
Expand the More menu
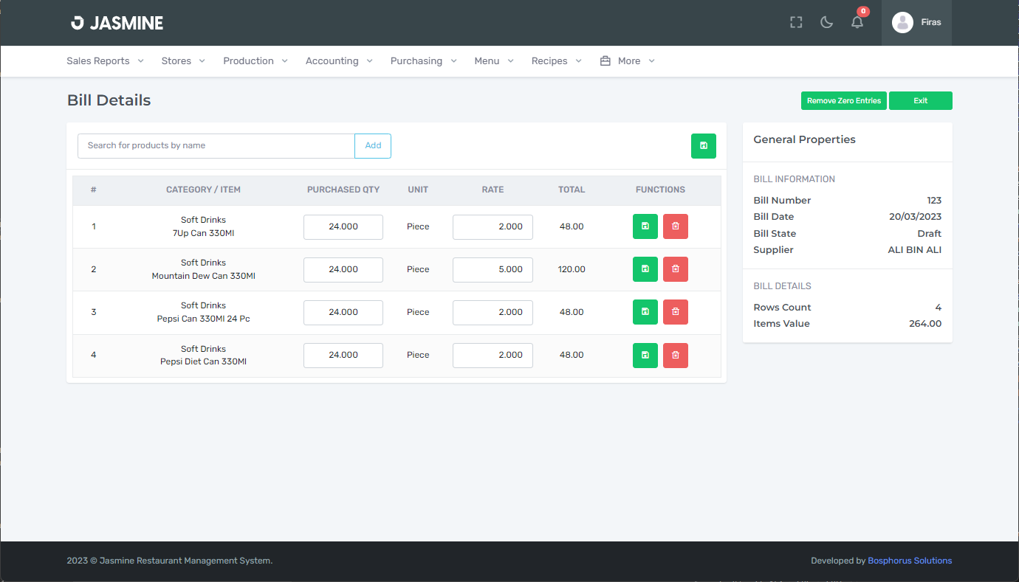coord(628,61)
